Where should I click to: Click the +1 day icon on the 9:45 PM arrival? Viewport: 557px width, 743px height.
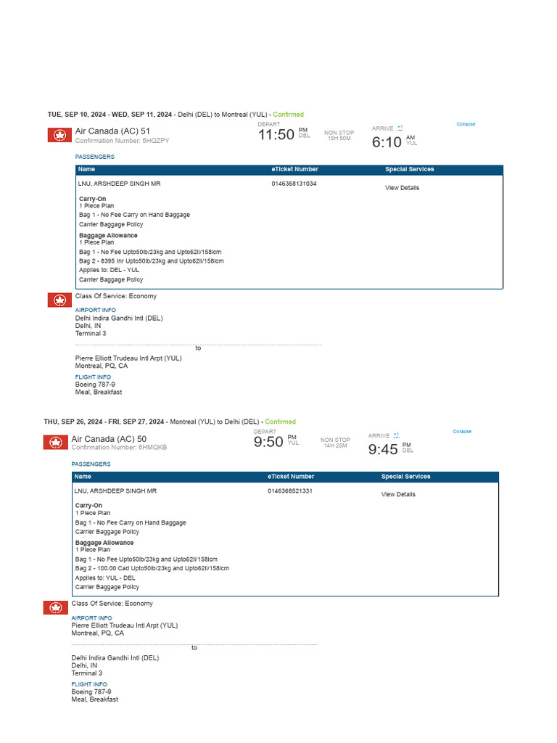coord(396,435)
